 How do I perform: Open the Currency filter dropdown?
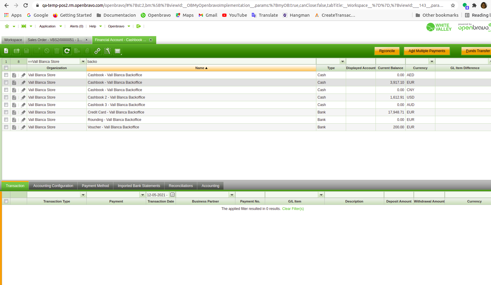(x=432, y=61)
